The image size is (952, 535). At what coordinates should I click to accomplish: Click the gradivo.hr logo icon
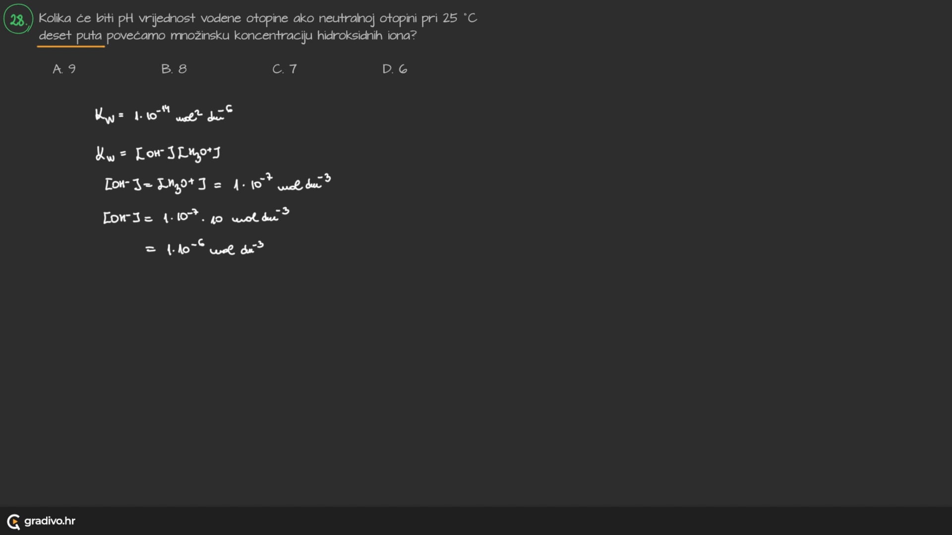point(13,521)
